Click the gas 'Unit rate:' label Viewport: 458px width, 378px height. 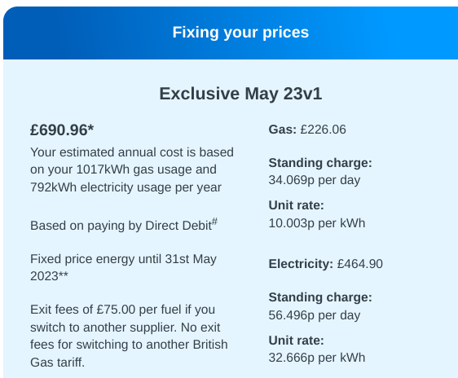tap(296, 205)
